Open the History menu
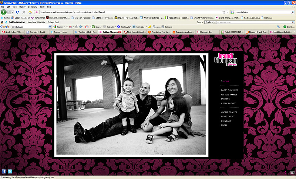This screenshot has height=179, width=296. tap(22, 7)
